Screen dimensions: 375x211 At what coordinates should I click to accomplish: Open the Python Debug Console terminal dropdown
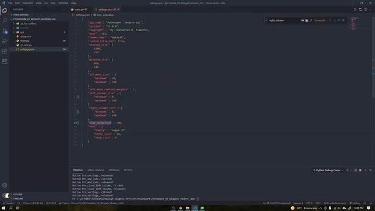click(328, 171)
